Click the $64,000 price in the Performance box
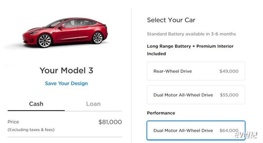Screen dimensions: 263x143 pos(229,131)
